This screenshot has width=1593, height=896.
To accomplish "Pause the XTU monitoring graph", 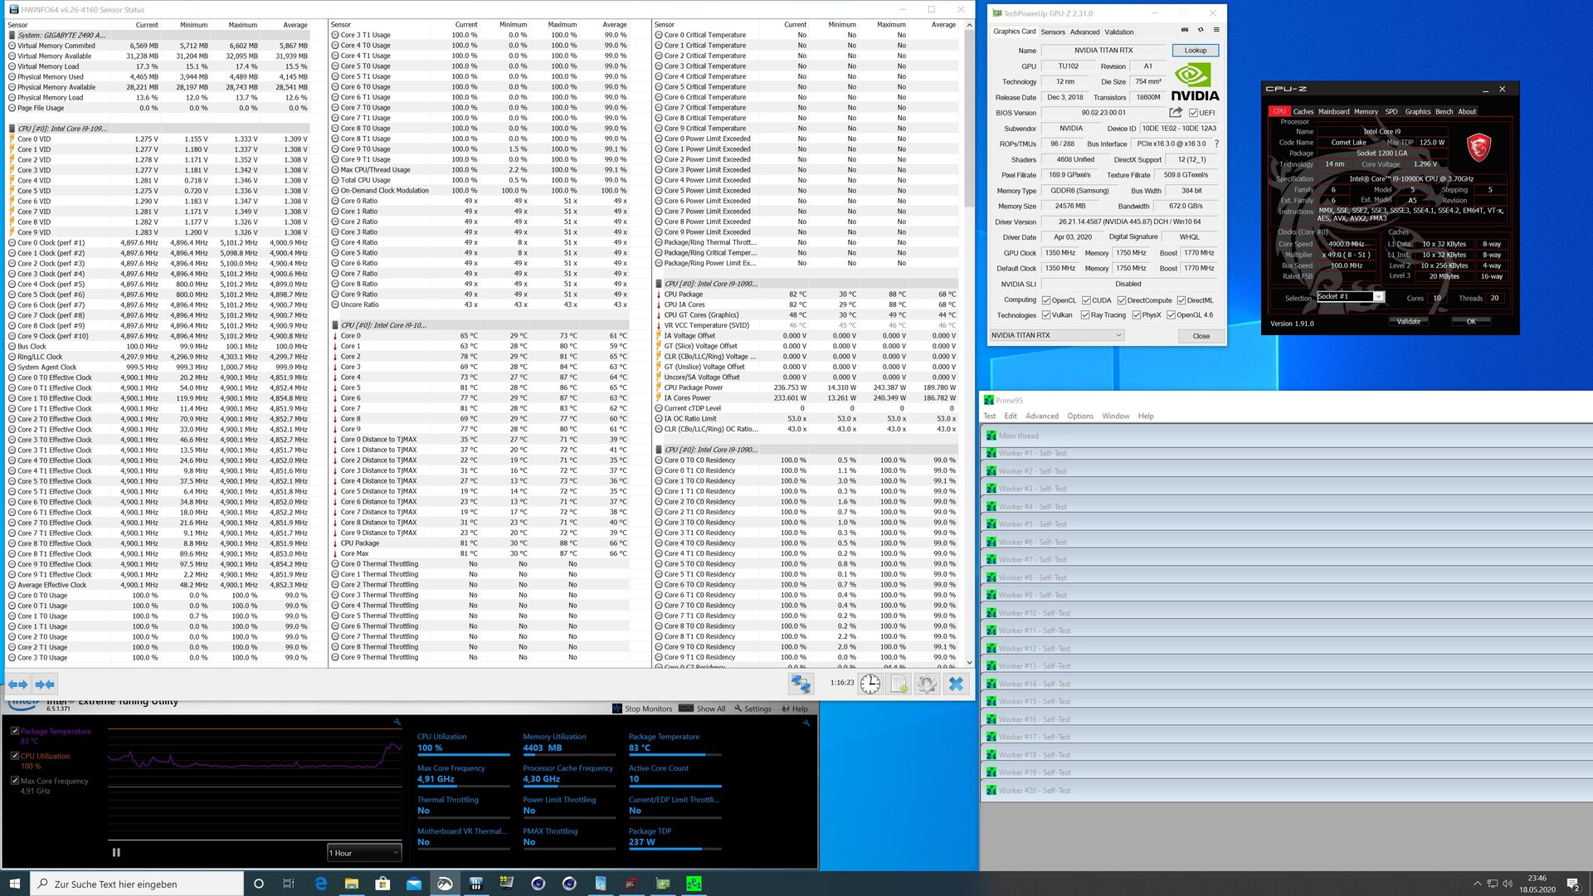I will [x=116, y=852].
